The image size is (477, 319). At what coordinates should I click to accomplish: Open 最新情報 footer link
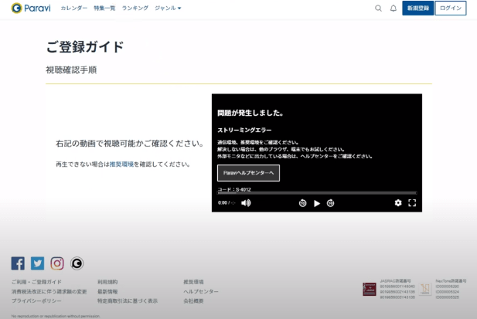click(x=107, y=292)
